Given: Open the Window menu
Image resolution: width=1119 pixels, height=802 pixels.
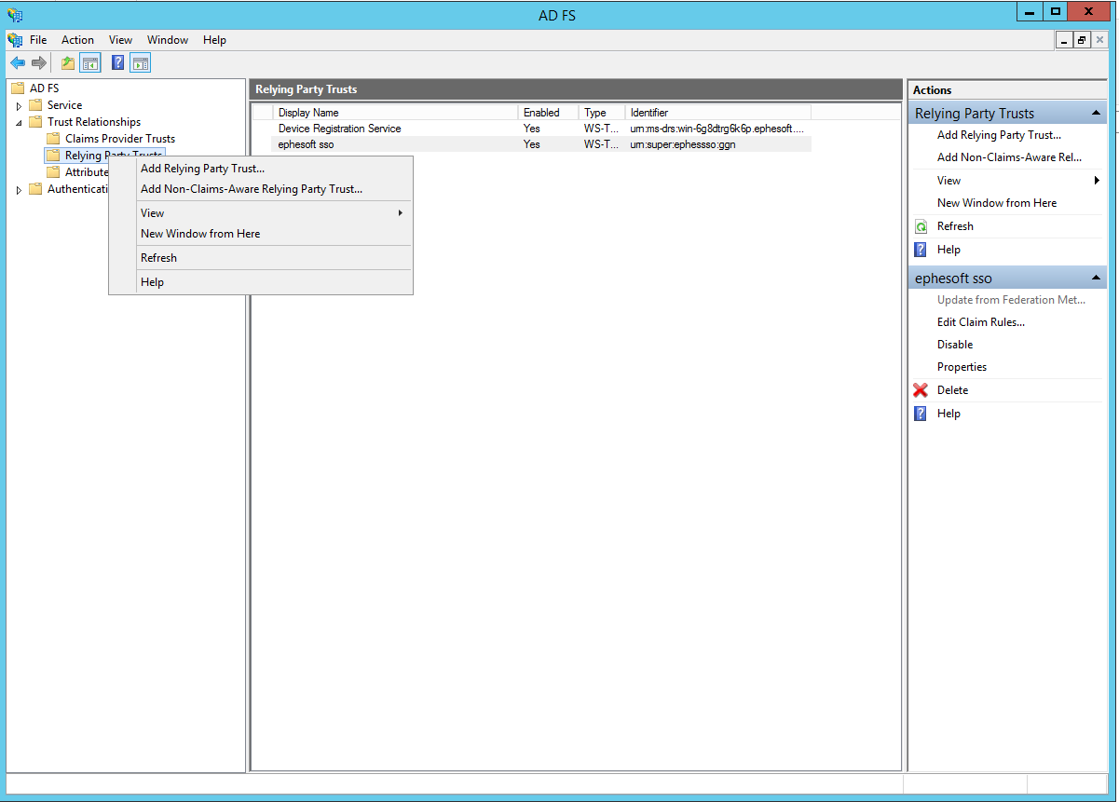Looking at the screenshot, I should click(168, 40).
